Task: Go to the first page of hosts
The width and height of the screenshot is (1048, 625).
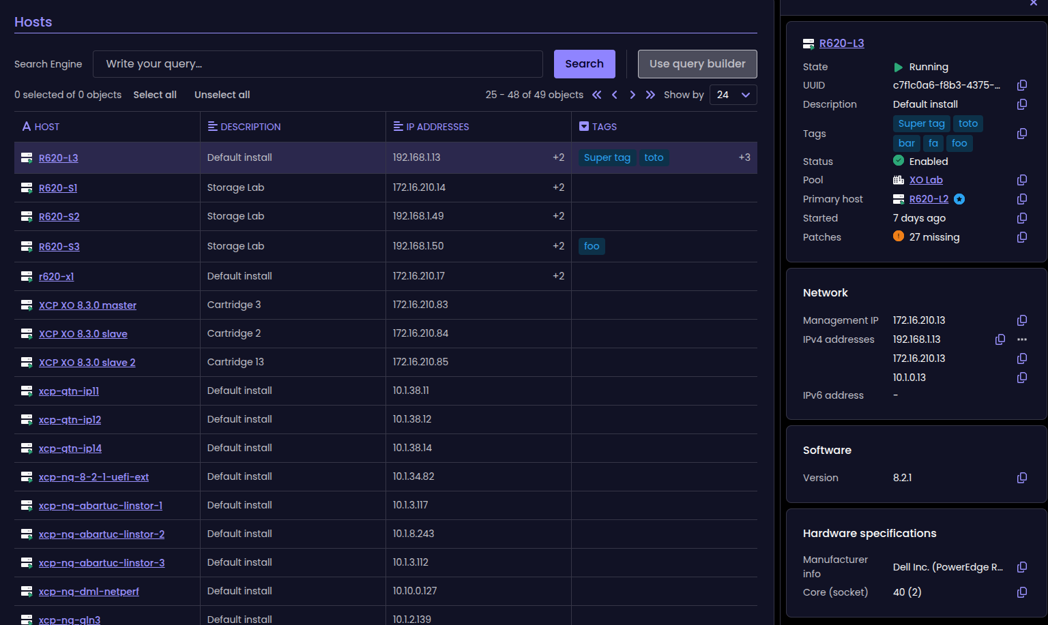Action: [597, 95]
